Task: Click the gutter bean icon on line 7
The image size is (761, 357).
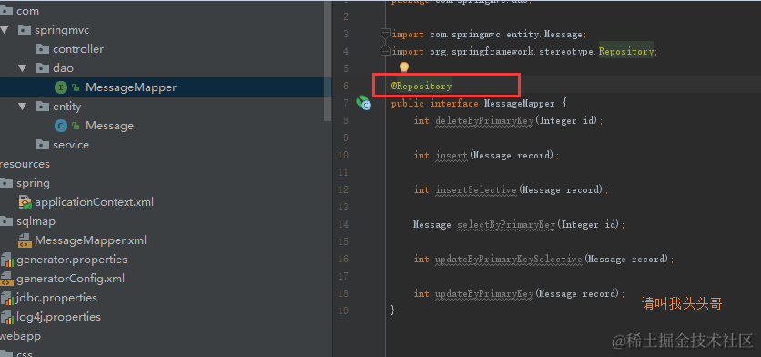Action: click(x=363, y=103)
